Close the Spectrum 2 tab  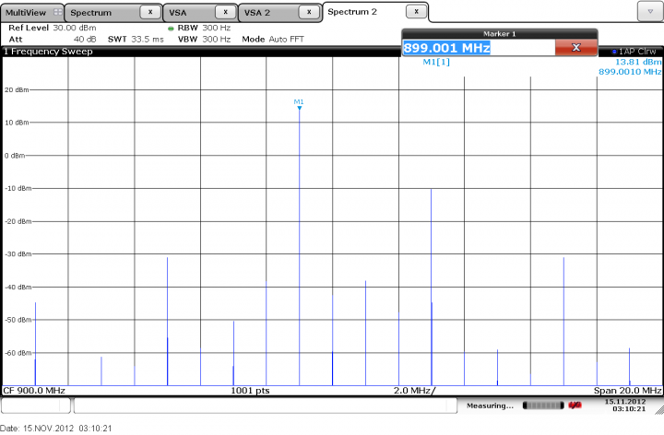(417, 12)
